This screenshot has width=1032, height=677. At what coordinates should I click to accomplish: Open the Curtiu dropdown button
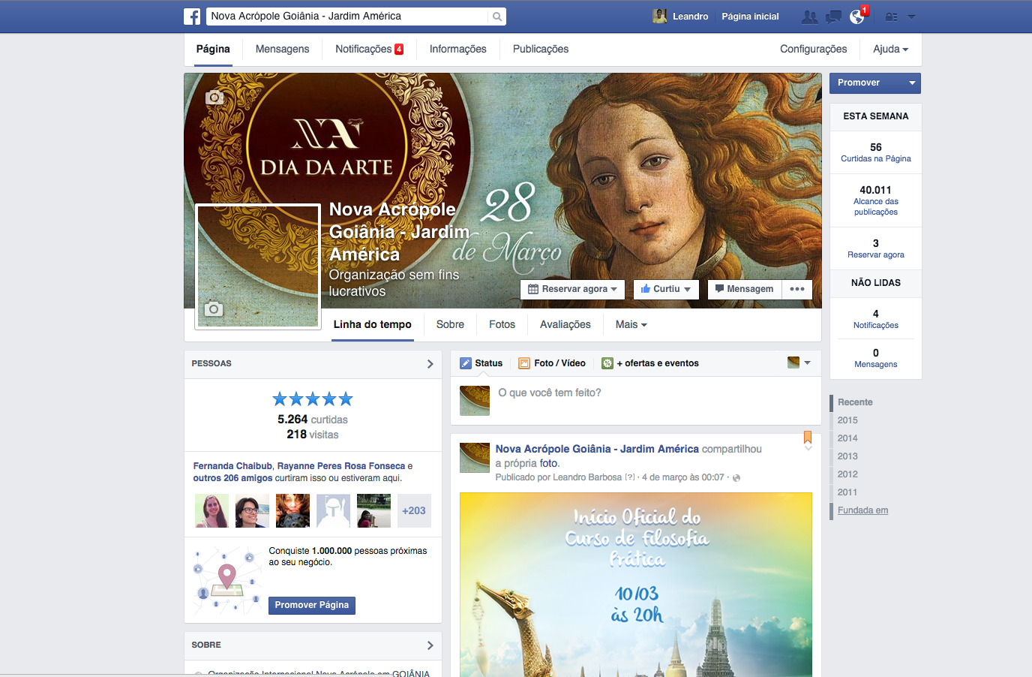(666, 289)
